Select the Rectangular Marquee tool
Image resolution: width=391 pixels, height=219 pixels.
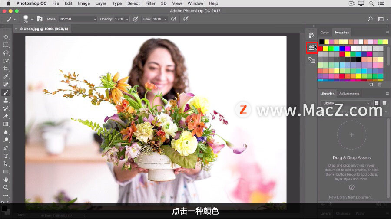6,45
